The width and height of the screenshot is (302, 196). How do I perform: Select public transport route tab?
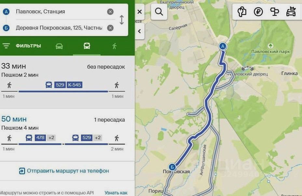(x=87, y=46)
